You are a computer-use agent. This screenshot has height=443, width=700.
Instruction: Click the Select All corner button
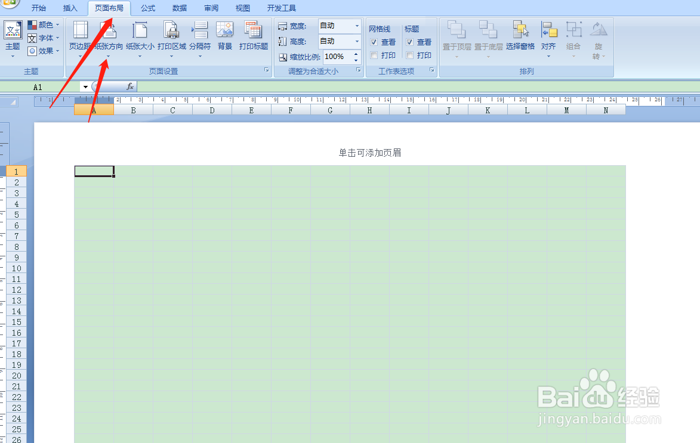[8, 102]
